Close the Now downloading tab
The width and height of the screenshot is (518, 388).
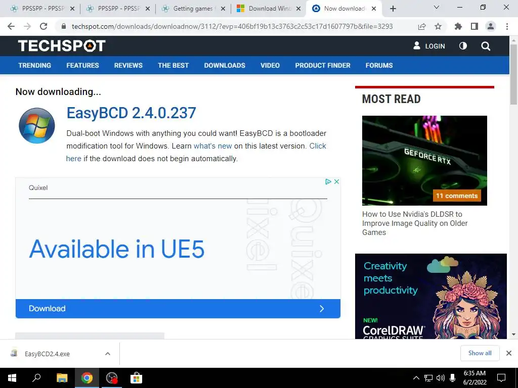click(x=374, y=9)
